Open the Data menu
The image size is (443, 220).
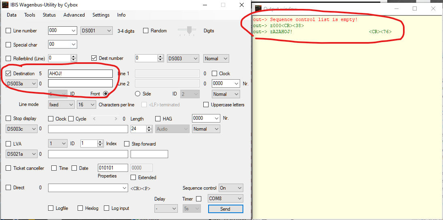(12, 15)
